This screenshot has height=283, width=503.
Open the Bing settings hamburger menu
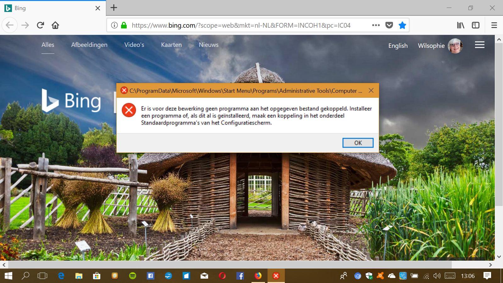click(479, 45)
